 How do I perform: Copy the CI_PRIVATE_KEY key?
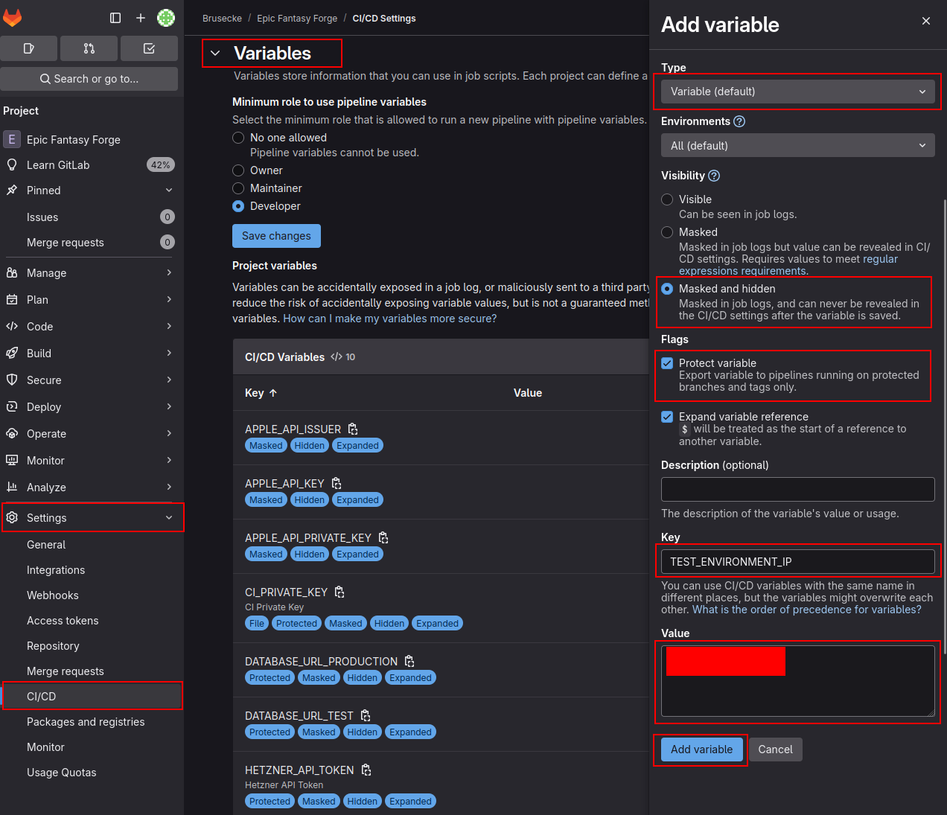tap(339, 592)
